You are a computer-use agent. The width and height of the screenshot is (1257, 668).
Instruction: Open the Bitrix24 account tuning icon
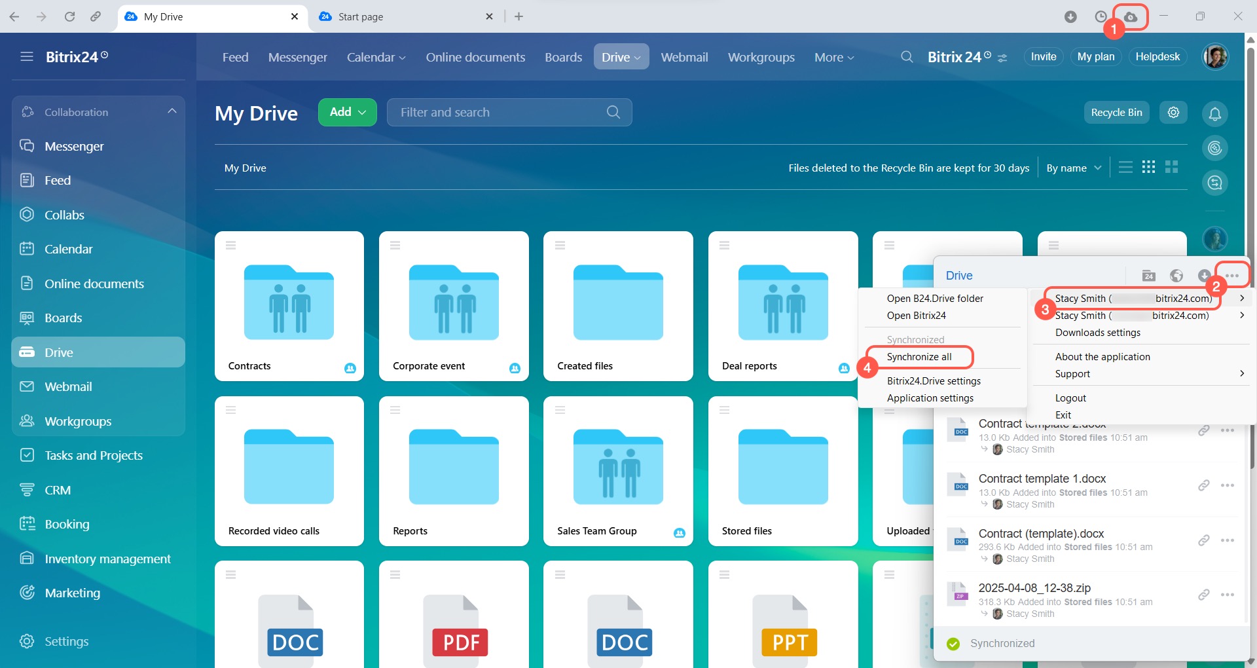tap(1002, 58)
